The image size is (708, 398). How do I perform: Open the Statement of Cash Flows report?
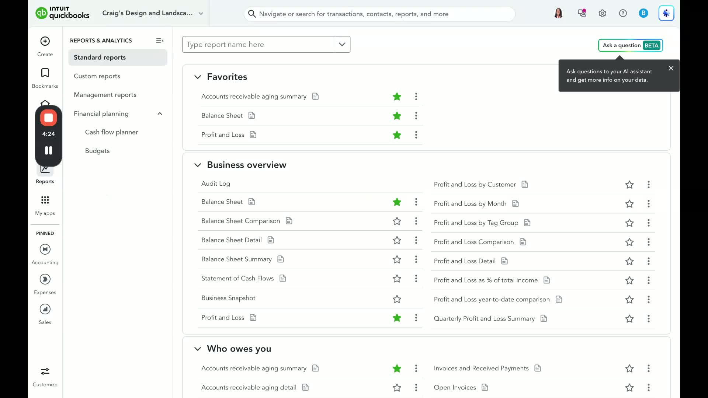tap(237, 279)
